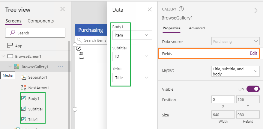Click the App icon in tree view
This screenshot has width=263, height=129.
pyautogui.click(x=10, y=46)
